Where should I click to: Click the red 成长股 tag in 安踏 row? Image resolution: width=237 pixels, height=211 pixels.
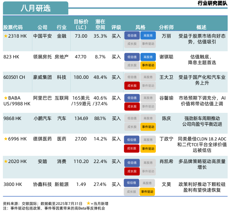tap(132, 171)
